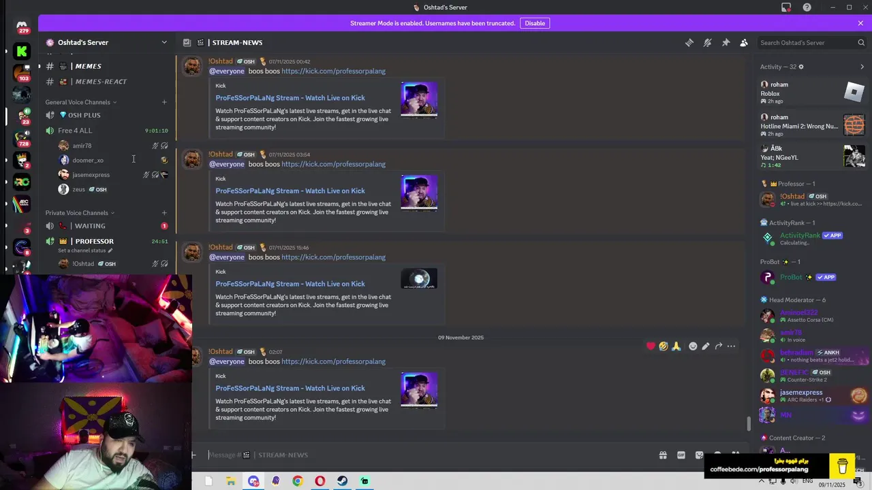The image size is (872, 490).
Task: Disable Streamer Mode via Disable button
Action: pos(535,23)
